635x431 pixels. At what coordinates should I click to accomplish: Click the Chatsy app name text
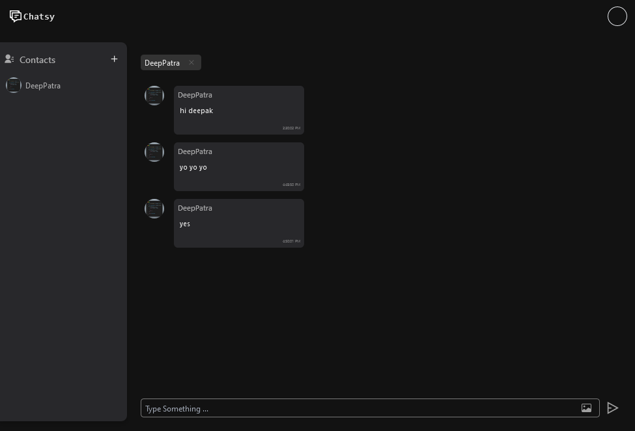point(39,16)
